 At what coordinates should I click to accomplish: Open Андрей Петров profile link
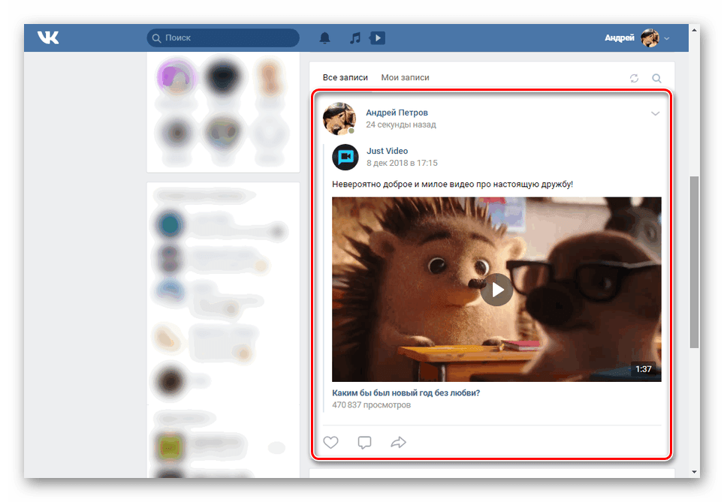(397, 113)
